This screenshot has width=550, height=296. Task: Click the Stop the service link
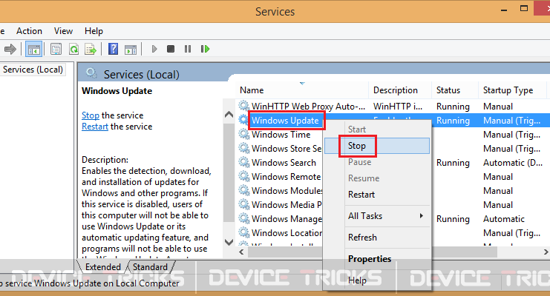(x=91, y=115)
